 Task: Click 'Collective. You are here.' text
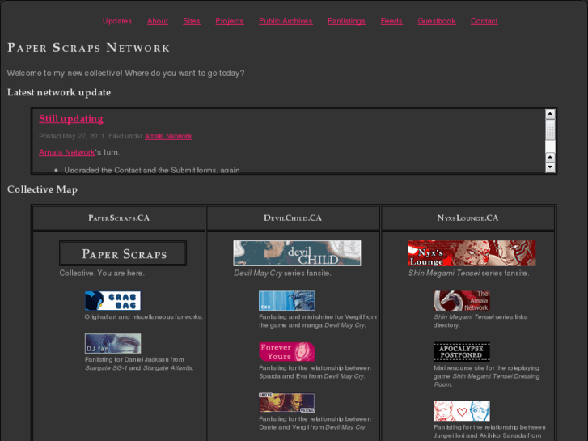[102, 274]
